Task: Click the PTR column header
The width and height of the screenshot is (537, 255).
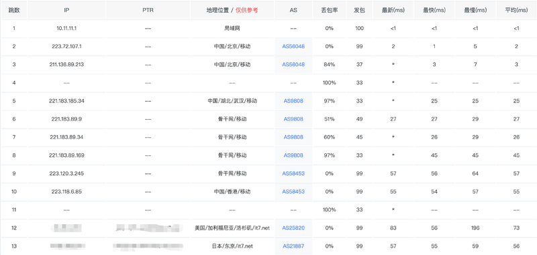Action: (x=148, y=10)
